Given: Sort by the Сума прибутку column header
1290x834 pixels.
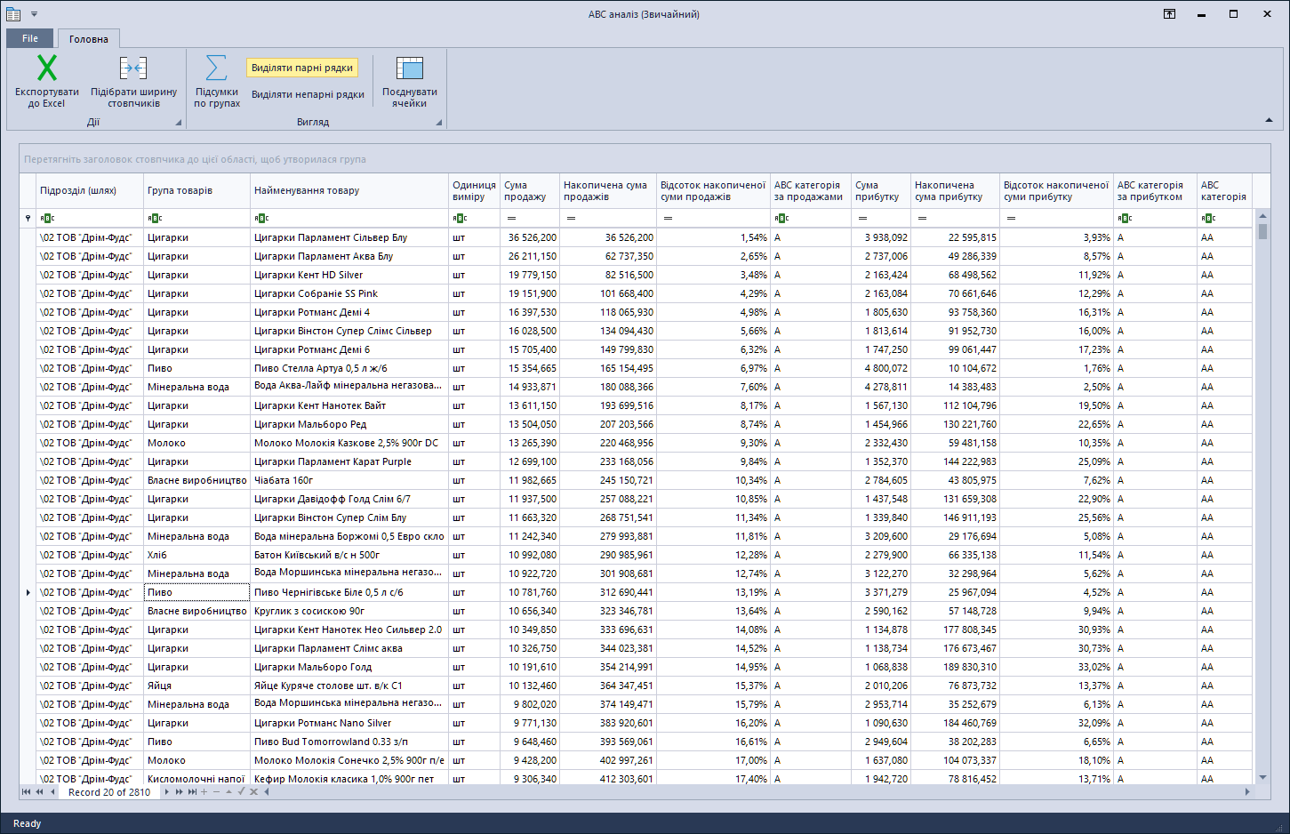Looking at the screenshot, I should pos(881,190).
